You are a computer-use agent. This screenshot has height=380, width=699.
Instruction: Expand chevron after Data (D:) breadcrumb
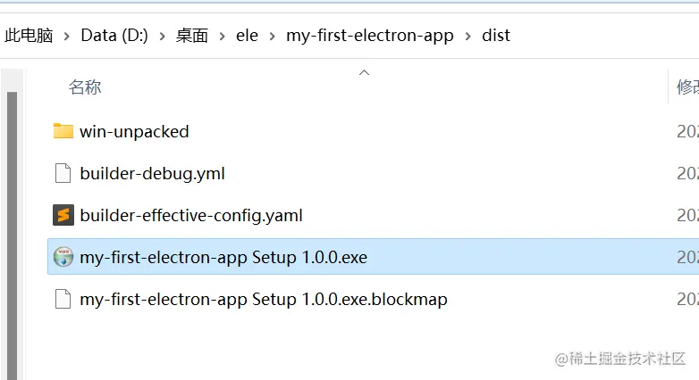pyautogui.click(x=162, y=36)
